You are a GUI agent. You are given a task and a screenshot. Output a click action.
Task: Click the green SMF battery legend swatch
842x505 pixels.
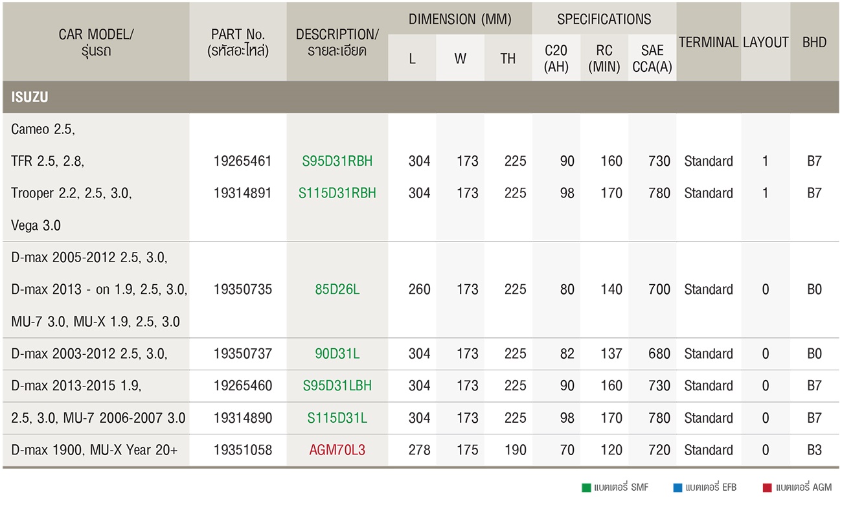[587, 488]
